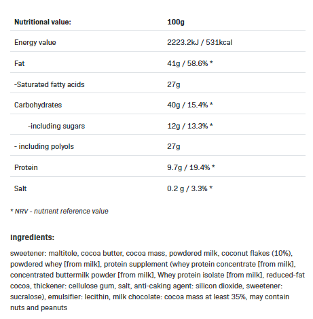Screen dimensions: 313x319
Task: Click the Energy value row label
Action: coord(35,42)
